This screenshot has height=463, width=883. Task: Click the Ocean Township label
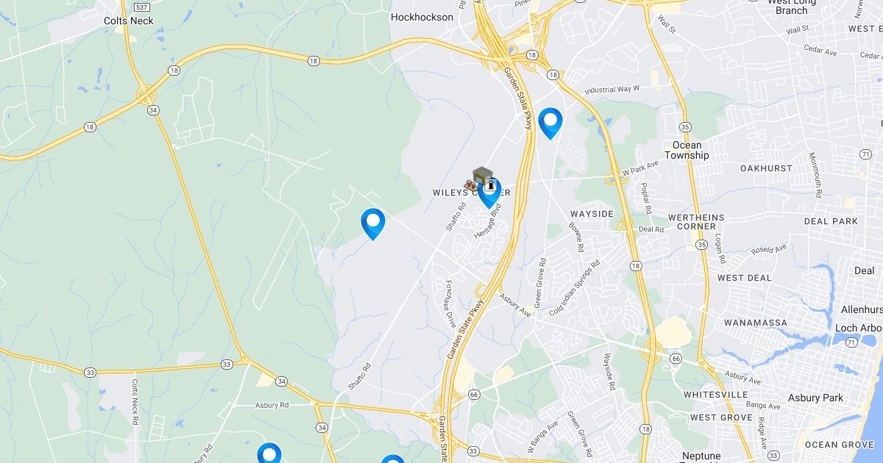click(687, 150)
